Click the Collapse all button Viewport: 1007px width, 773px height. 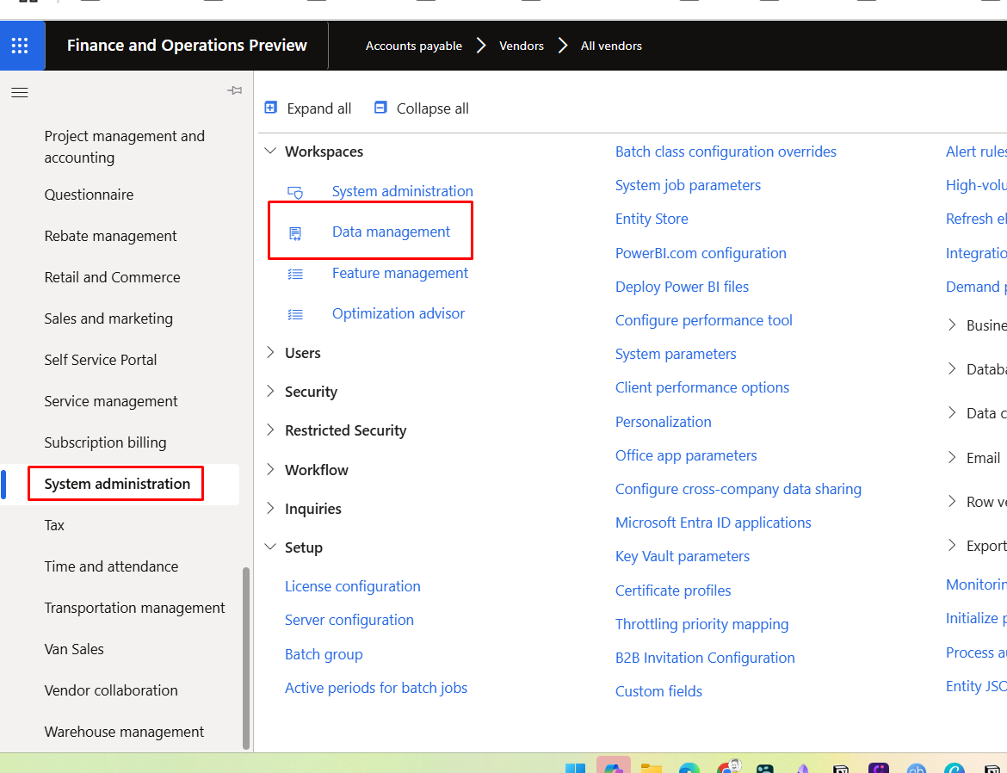click(421, 108)
